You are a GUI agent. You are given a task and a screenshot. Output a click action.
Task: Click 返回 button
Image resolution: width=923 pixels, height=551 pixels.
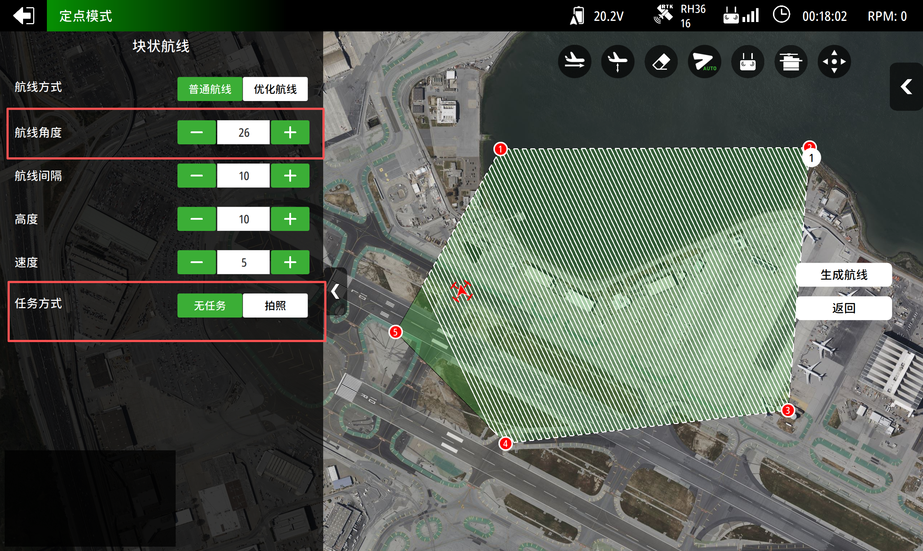(844, 308)
